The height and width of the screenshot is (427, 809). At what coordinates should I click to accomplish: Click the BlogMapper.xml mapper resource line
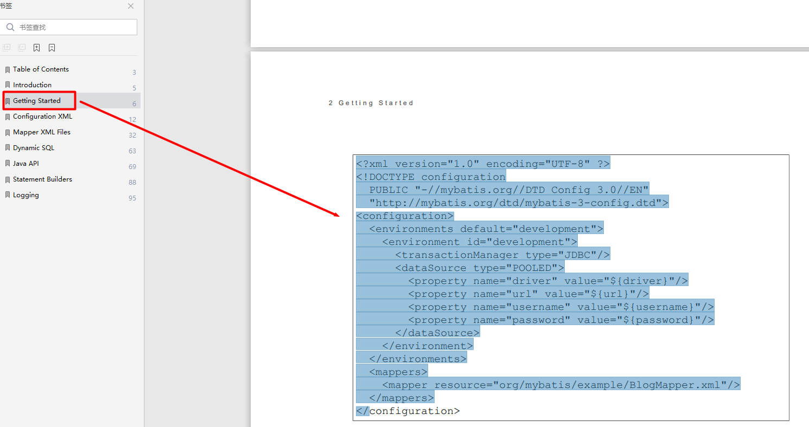click(561, 385)
